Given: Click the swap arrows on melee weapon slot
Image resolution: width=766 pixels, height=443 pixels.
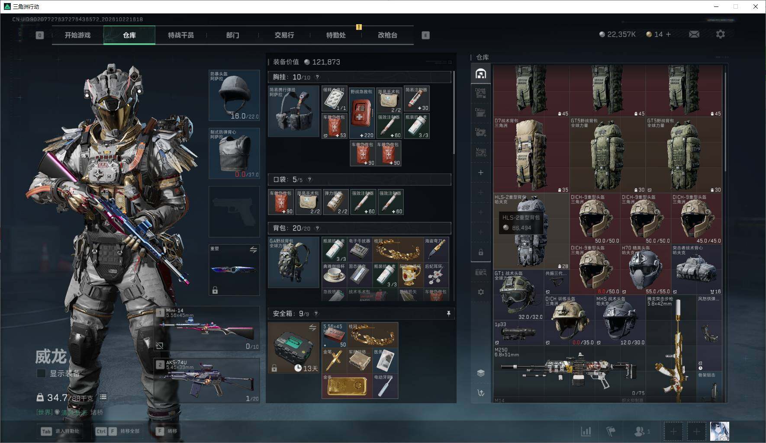Looking at the screenshot, I should [x=253, y=250].
